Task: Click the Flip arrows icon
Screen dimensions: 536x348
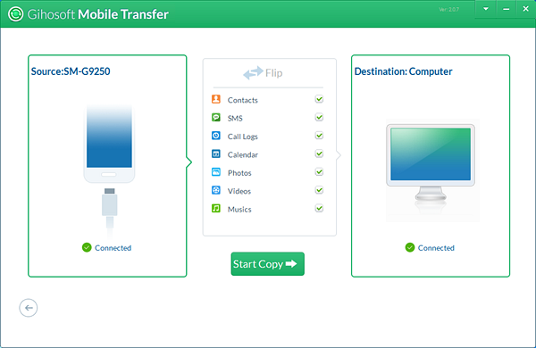Action: coord(253,73)
